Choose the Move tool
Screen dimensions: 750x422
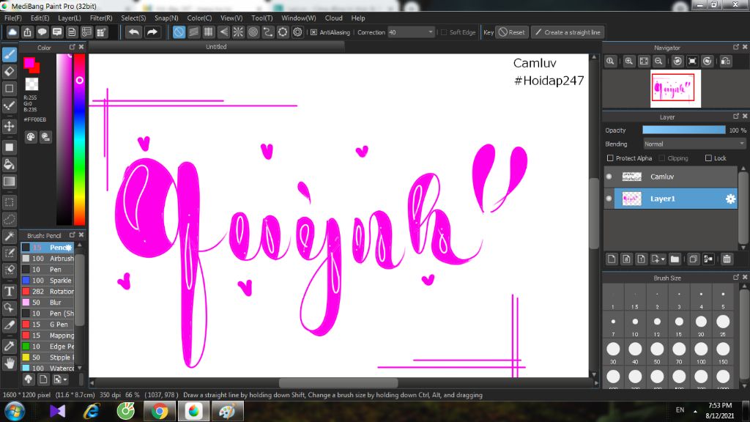pyautogui.click(x=10, y=126)
